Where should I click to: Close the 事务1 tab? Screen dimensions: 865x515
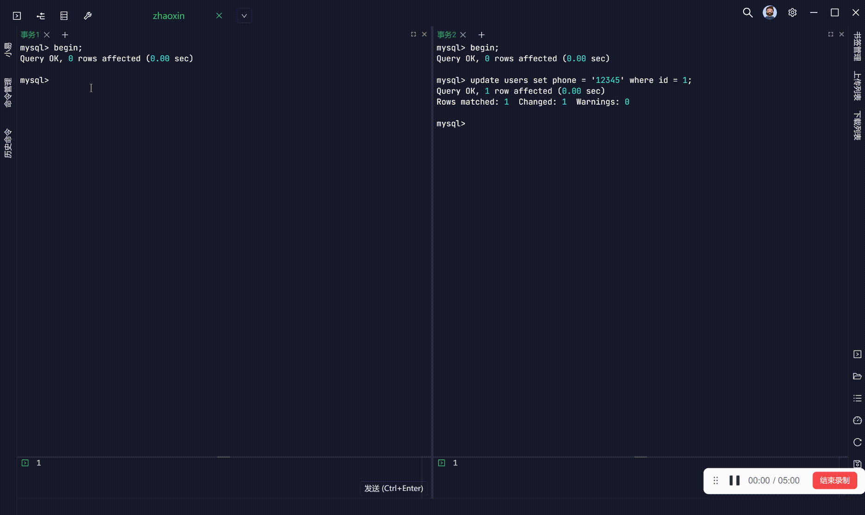(x=47, y=35)
